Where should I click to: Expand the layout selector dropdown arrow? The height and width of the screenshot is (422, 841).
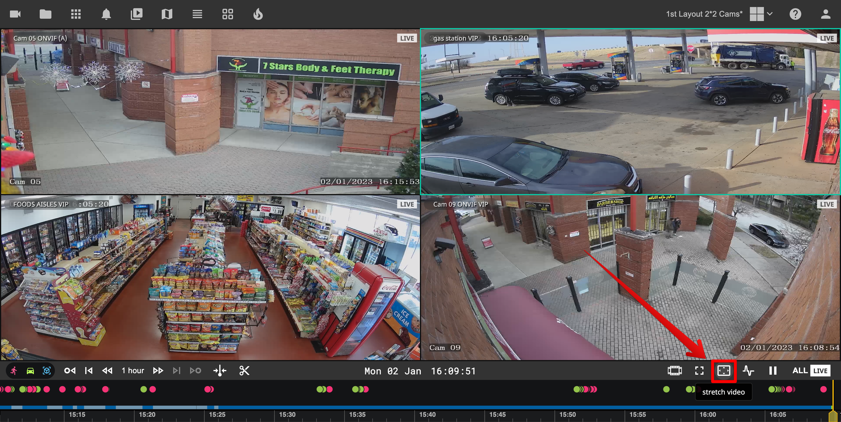[x=770, y=14]
